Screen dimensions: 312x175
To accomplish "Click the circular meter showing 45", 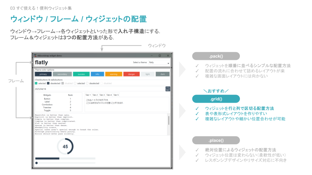I will pyautogui.click(x=65, y=146).
